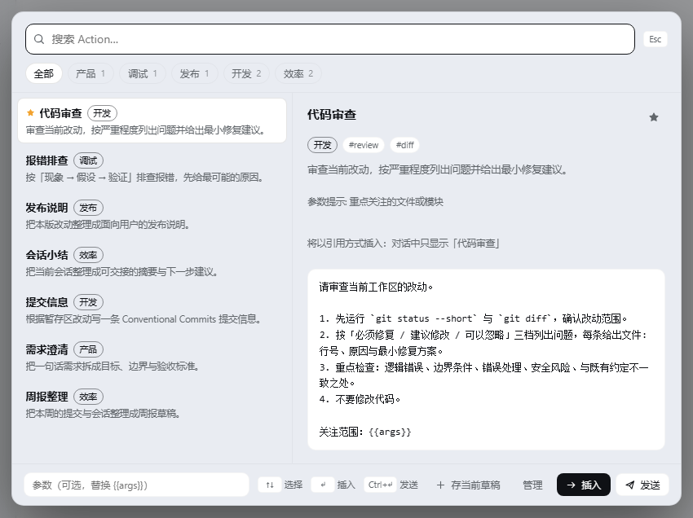Insert the action with black 插入 button
This screenshot has width=693, height=518.
point(584,485)
